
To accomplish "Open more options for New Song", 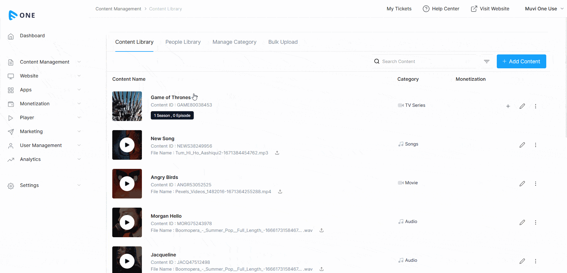I will 536,145.
